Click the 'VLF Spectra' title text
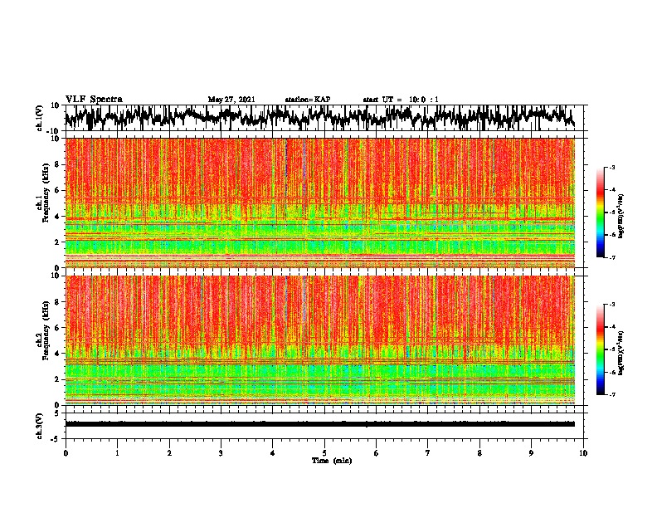 94,100
